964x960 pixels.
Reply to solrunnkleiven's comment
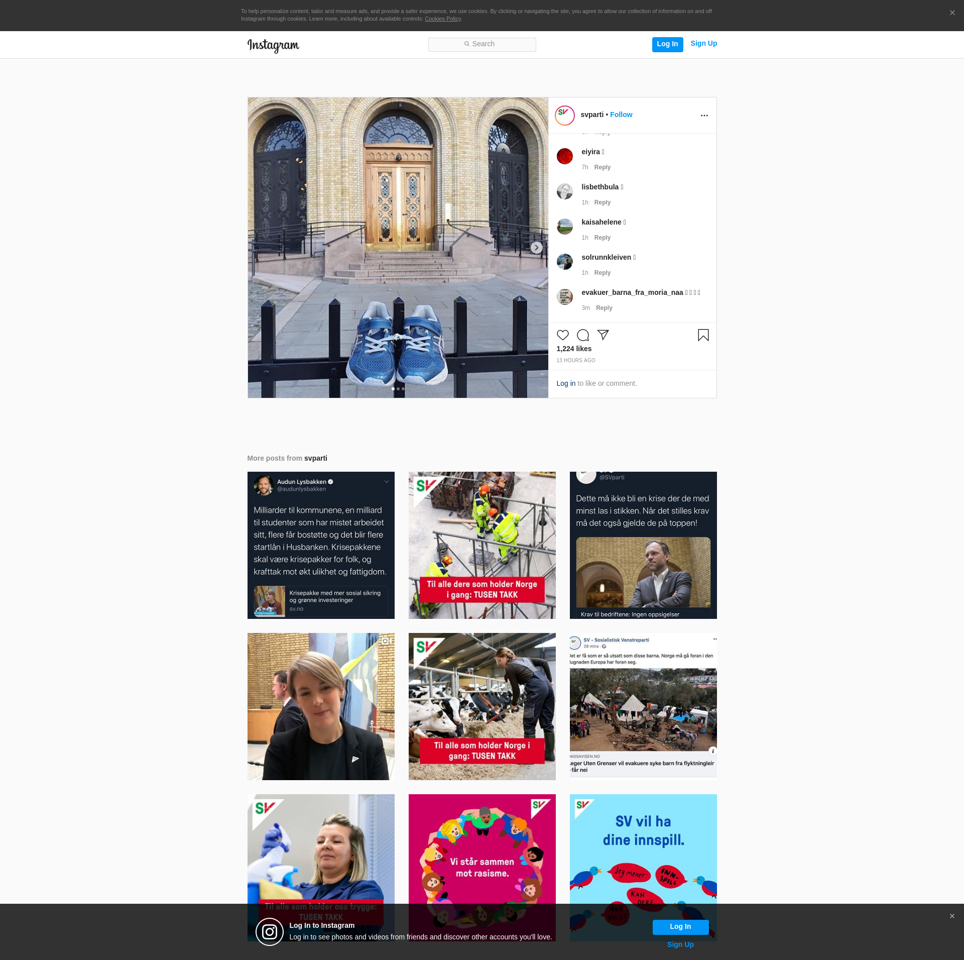pyautogui.click(x=602, y=273)
